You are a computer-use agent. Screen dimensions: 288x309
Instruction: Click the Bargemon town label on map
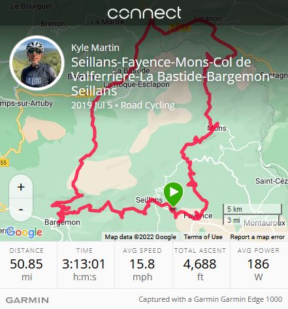click(x=62, y=222)
